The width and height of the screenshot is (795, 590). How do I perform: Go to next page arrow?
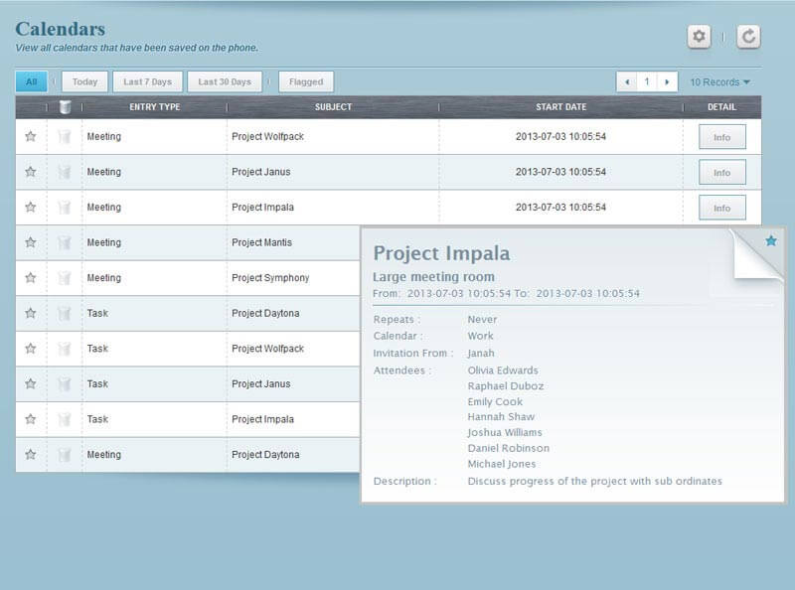click(667, 81)
